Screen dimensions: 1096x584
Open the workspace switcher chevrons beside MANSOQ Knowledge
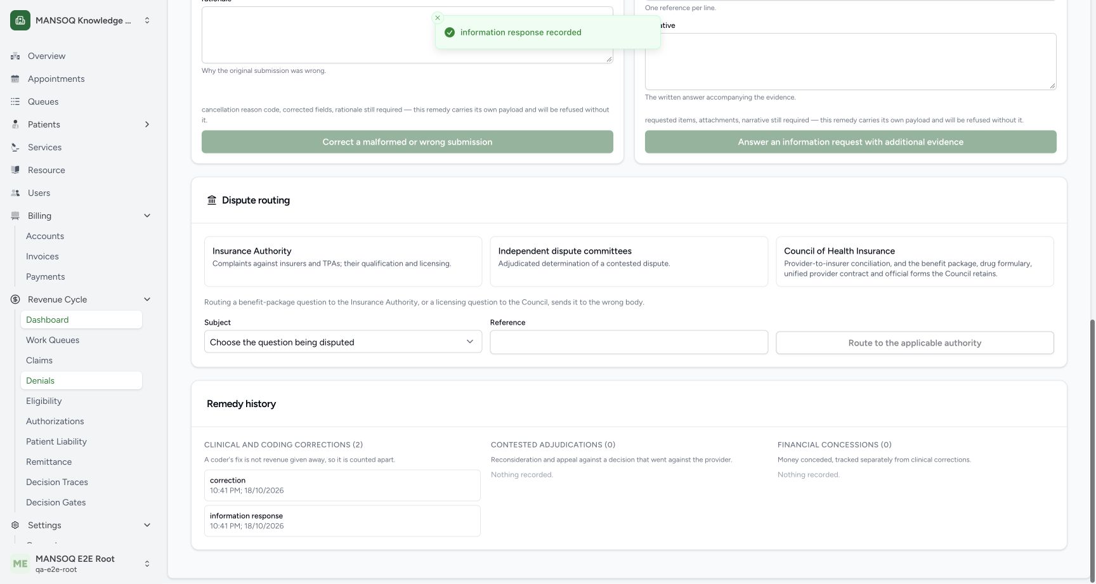pos(147,20)
